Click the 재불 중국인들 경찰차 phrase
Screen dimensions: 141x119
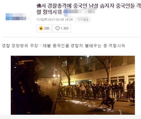(63, 46)
